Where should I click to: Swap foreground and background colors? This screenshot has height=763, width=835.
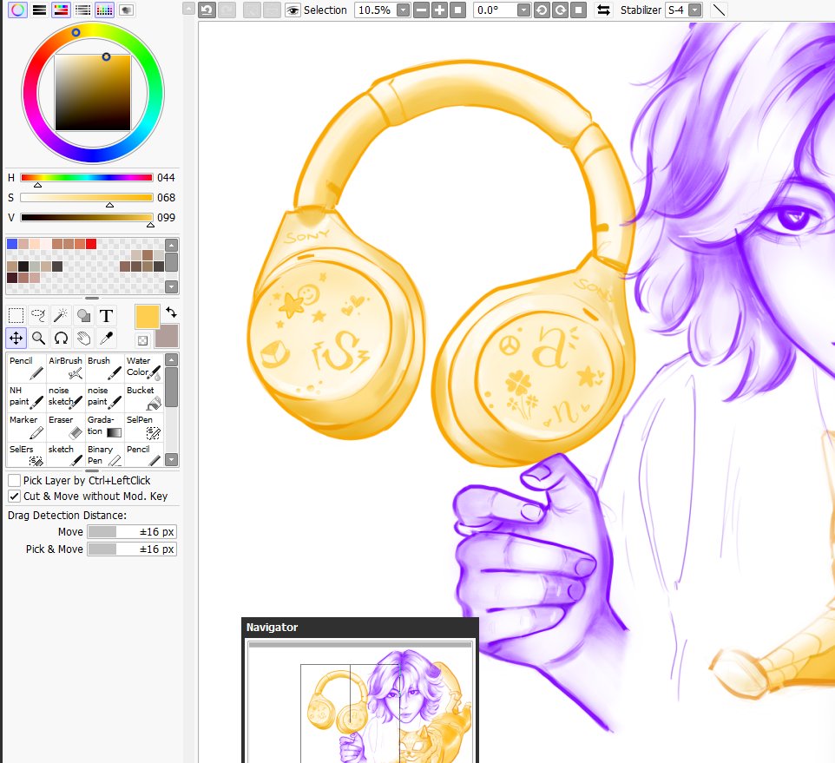[171, 312]
